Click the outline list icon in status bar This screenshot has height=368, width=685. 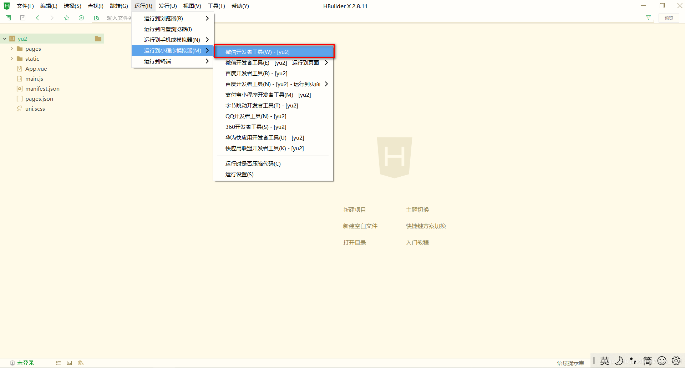(x=59, y=363)
